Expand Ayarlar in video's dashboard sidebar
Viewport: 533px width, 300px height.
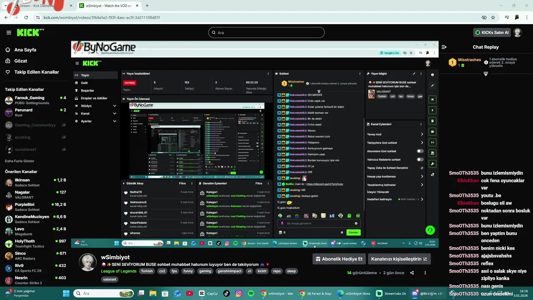pos(115,121)
